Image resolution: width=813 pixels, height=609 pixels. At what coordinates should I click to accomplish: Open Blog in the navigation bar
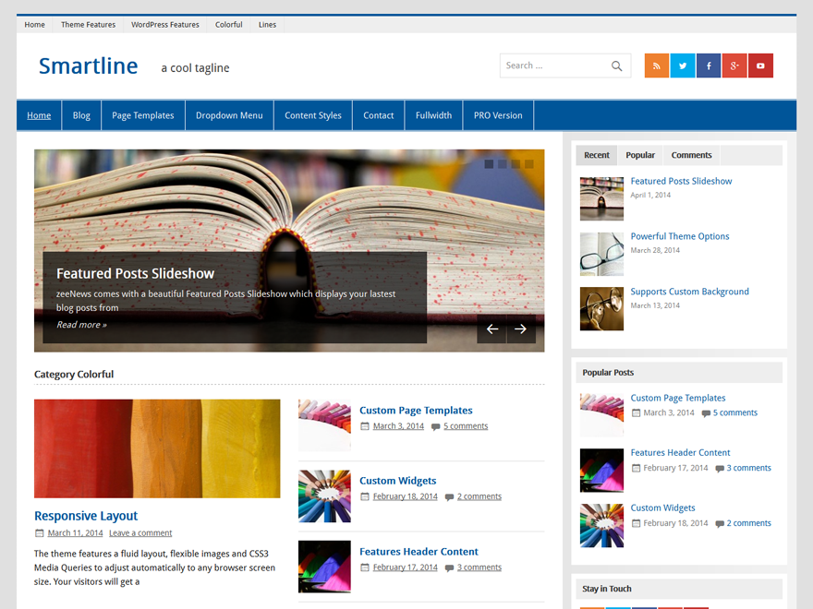[81, 115]
